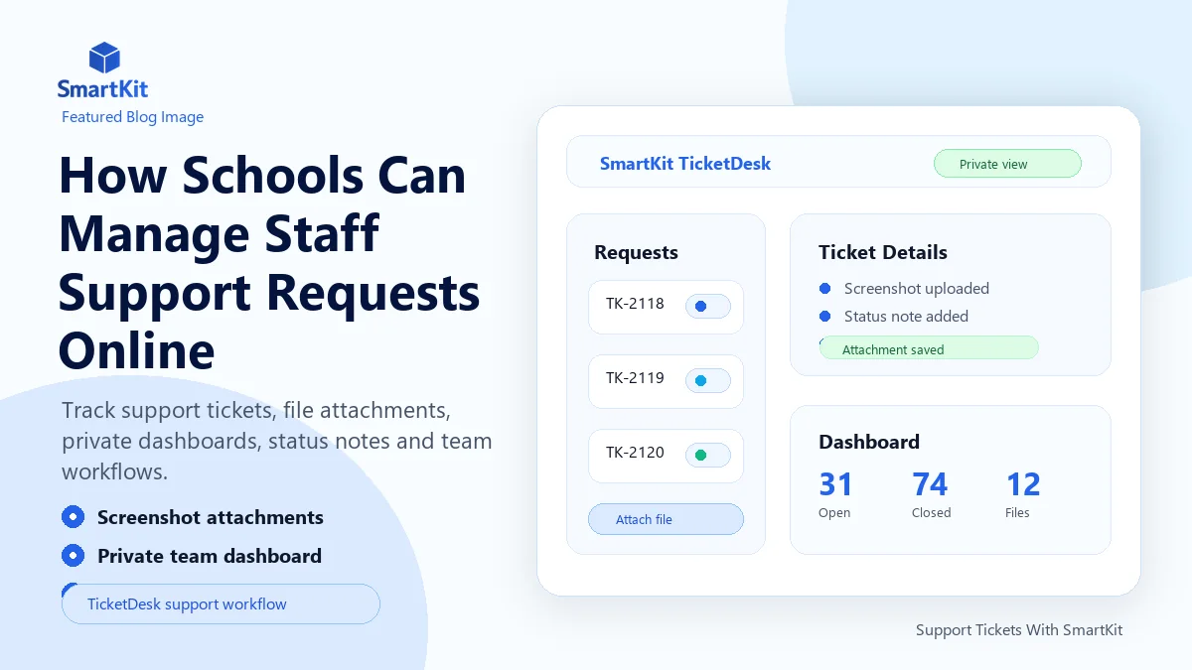Click the 31 Open tickets count
The height and width of the screenshot is (670, 1192).
pyautogui.click(x=836, y=484)
